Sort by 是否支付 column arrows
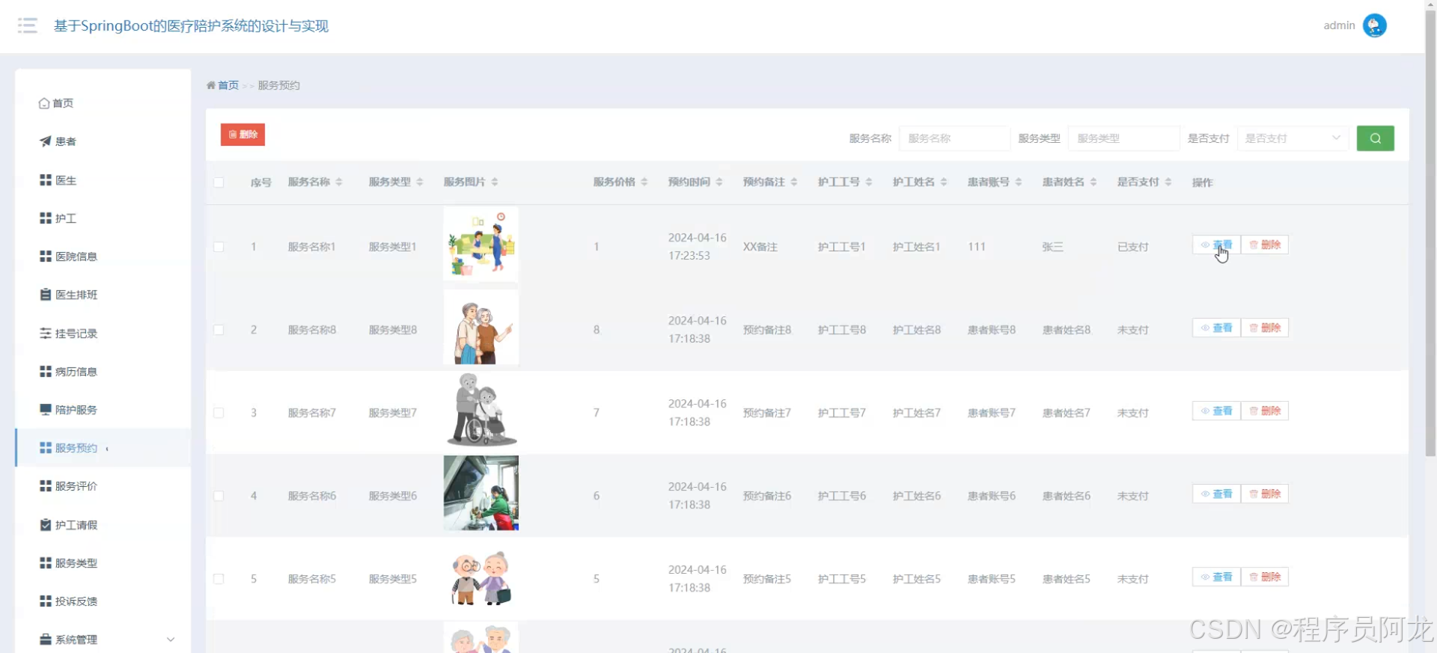 click(1168, 182)
